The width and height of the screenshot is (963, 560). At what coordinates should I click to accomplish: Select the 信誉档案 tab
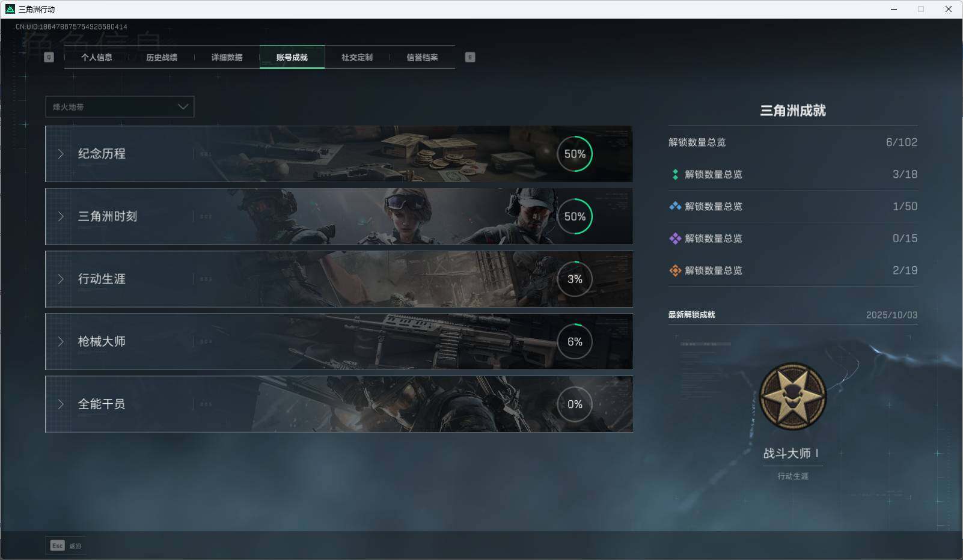tap(422, 58)
